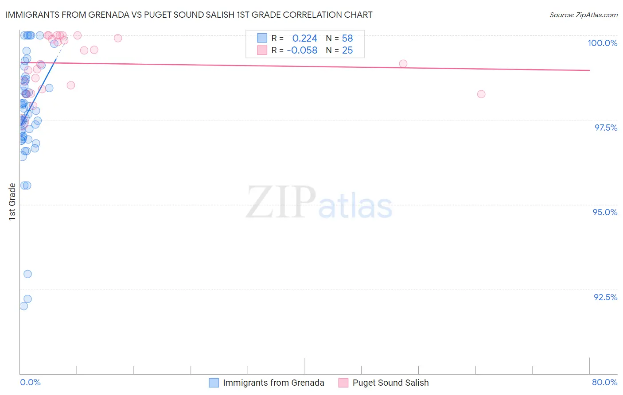Click the lowest blue data point near 92%

24,306
